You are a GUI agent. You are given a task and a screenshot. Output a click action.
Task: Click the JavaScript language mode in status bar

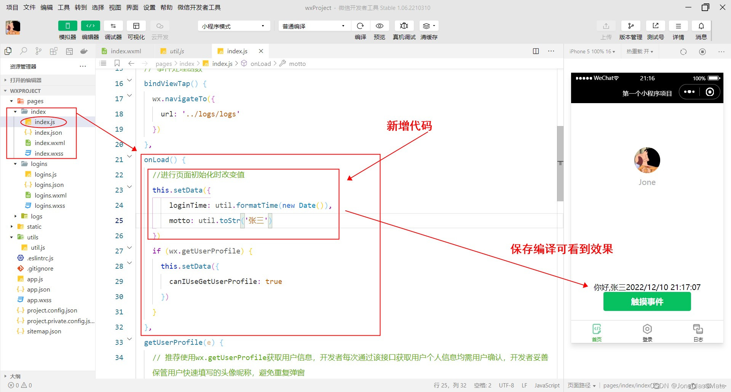[x=547, y=385]
